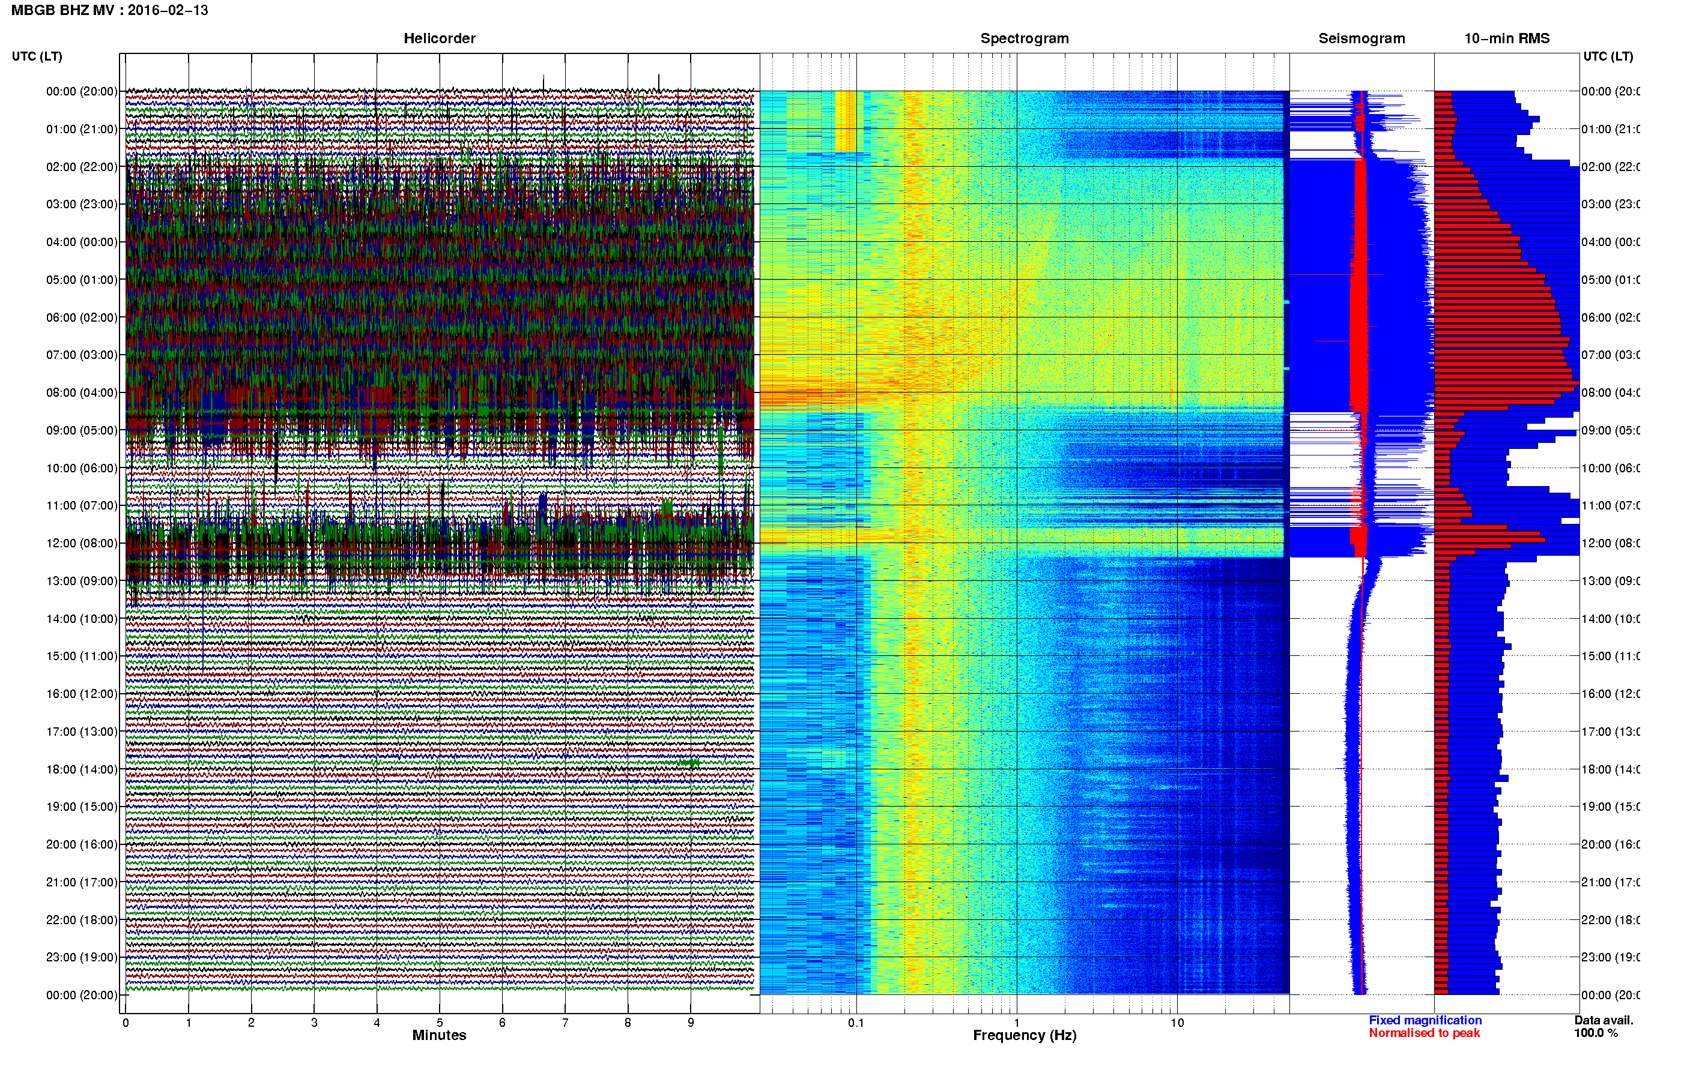
Task: Click the 'Minutes' x-axis label
Action: (x=439, y=1035)
